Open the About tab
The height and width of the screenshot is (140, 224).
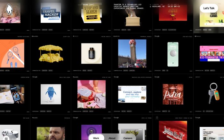click(112, 138)
